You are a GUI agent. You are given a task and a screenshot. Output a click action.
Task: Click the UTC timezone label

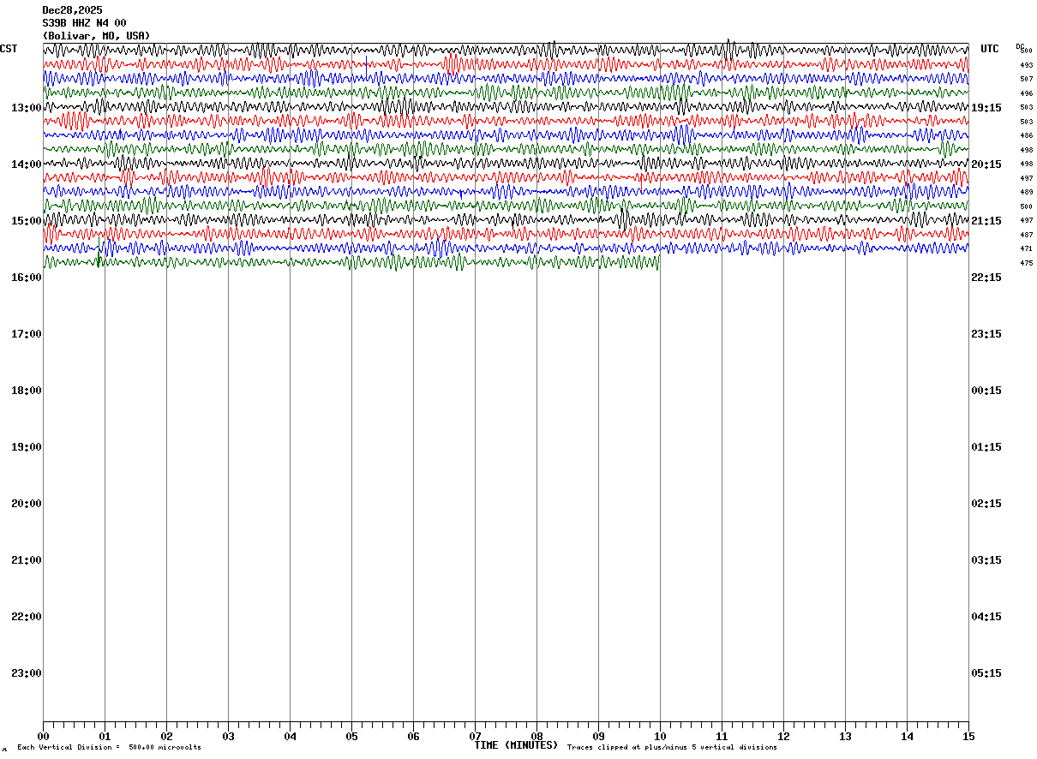[990, 49]
